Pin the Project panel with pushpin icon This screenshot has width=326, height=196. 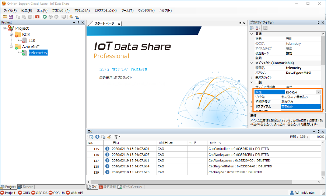78,22
